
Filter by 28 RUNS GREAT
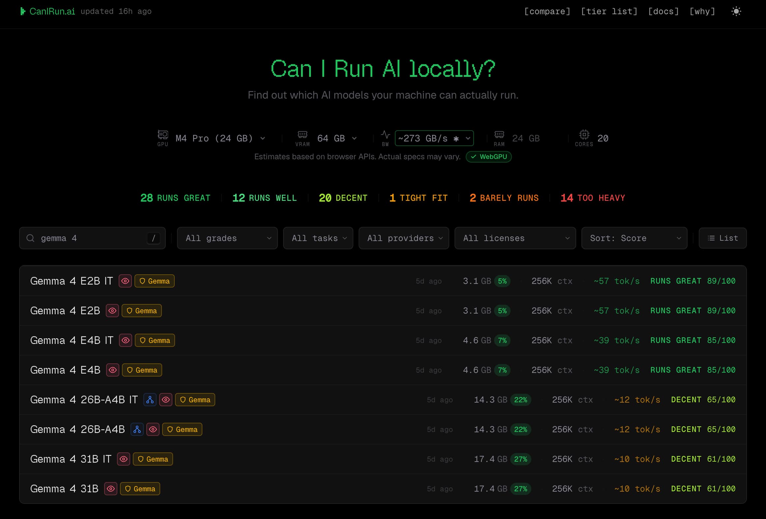[x=175, y=198]
